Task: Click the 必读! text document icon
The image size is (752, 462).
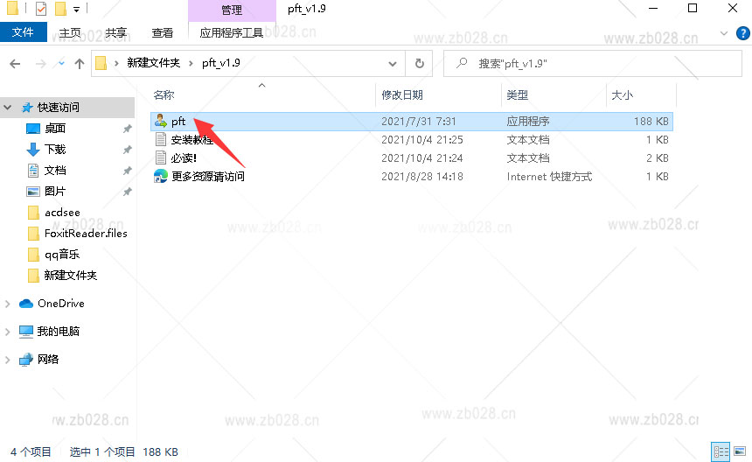Action: tap(161, 157)
